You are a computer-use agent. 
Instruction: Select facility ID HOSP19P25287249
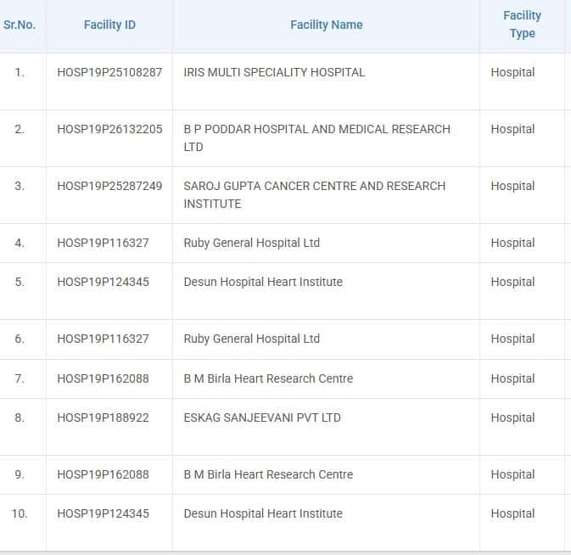coord(109,186)
